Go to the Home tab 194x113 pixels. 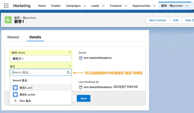click(42, 6)
